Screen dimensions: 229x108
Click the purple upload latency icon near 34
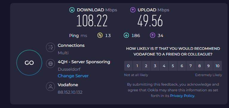152,36
